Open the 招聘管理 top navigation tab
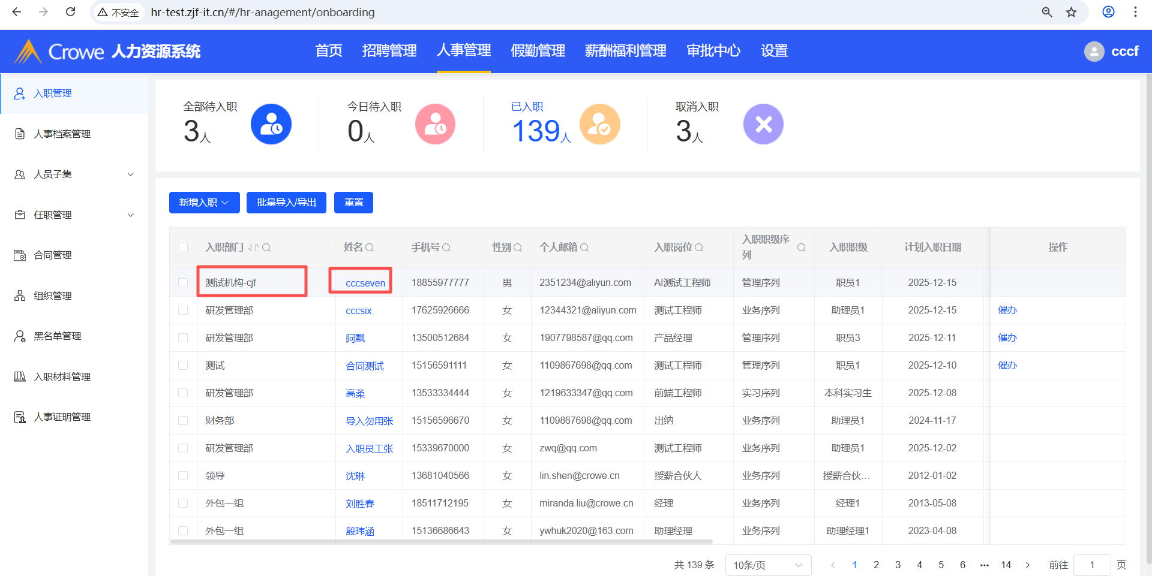The width and height of the screenshot is (1152, 576). coord(389,51)
